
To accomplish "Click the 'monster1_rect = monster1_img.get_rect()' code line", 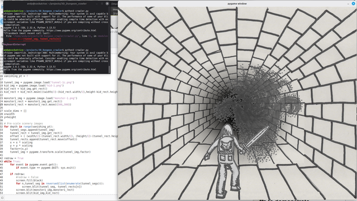I will click(33, 101).
